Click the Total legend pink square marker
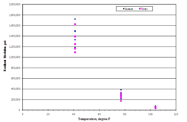Viewport: 187px width, 122px height. (140, 9)
